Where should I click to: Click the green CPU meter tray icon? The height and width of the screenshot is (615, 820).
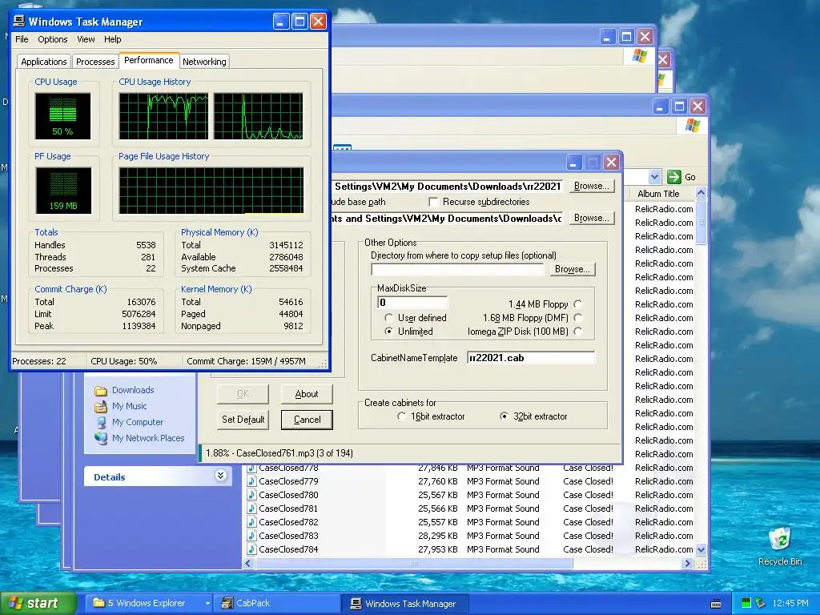[x=746, y=604]
